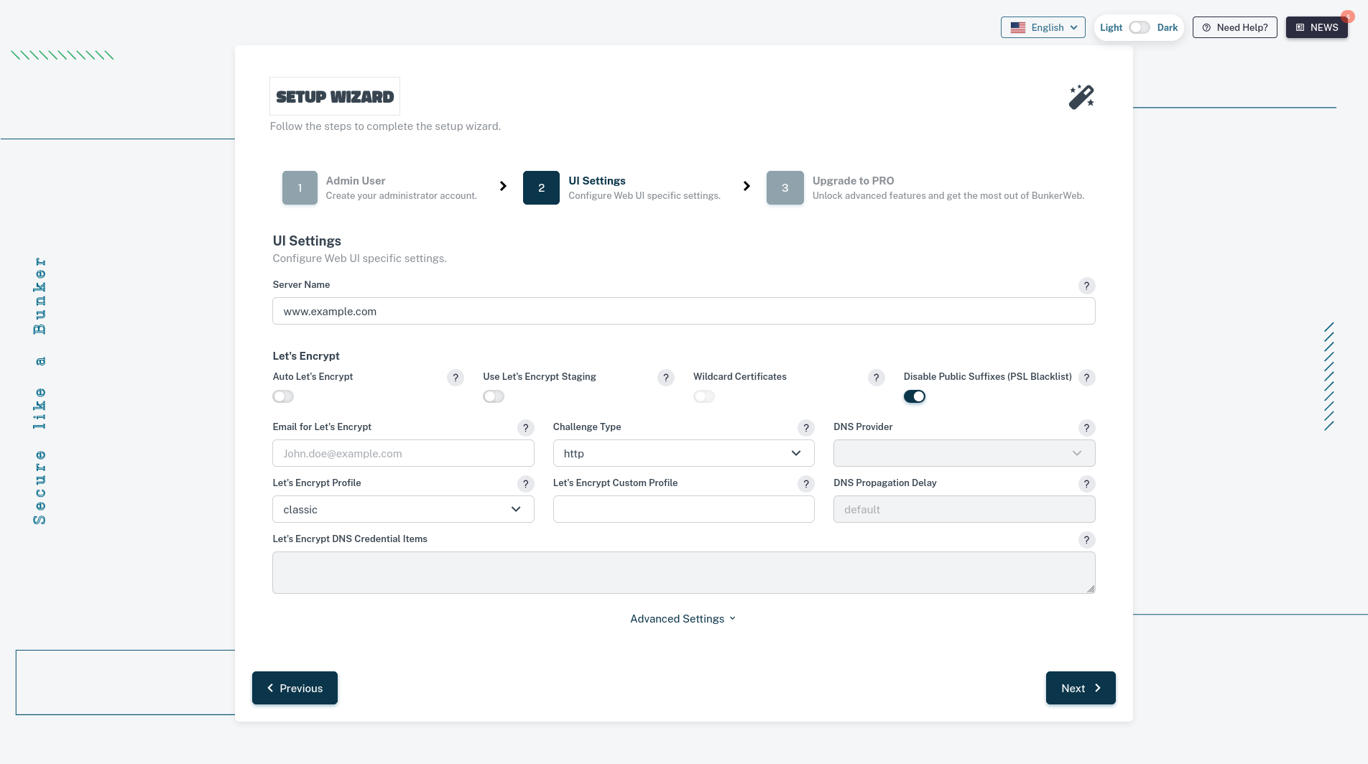1368x764 pixels.
Task: Open help for Challenge Type
Action: click(805, 428)
